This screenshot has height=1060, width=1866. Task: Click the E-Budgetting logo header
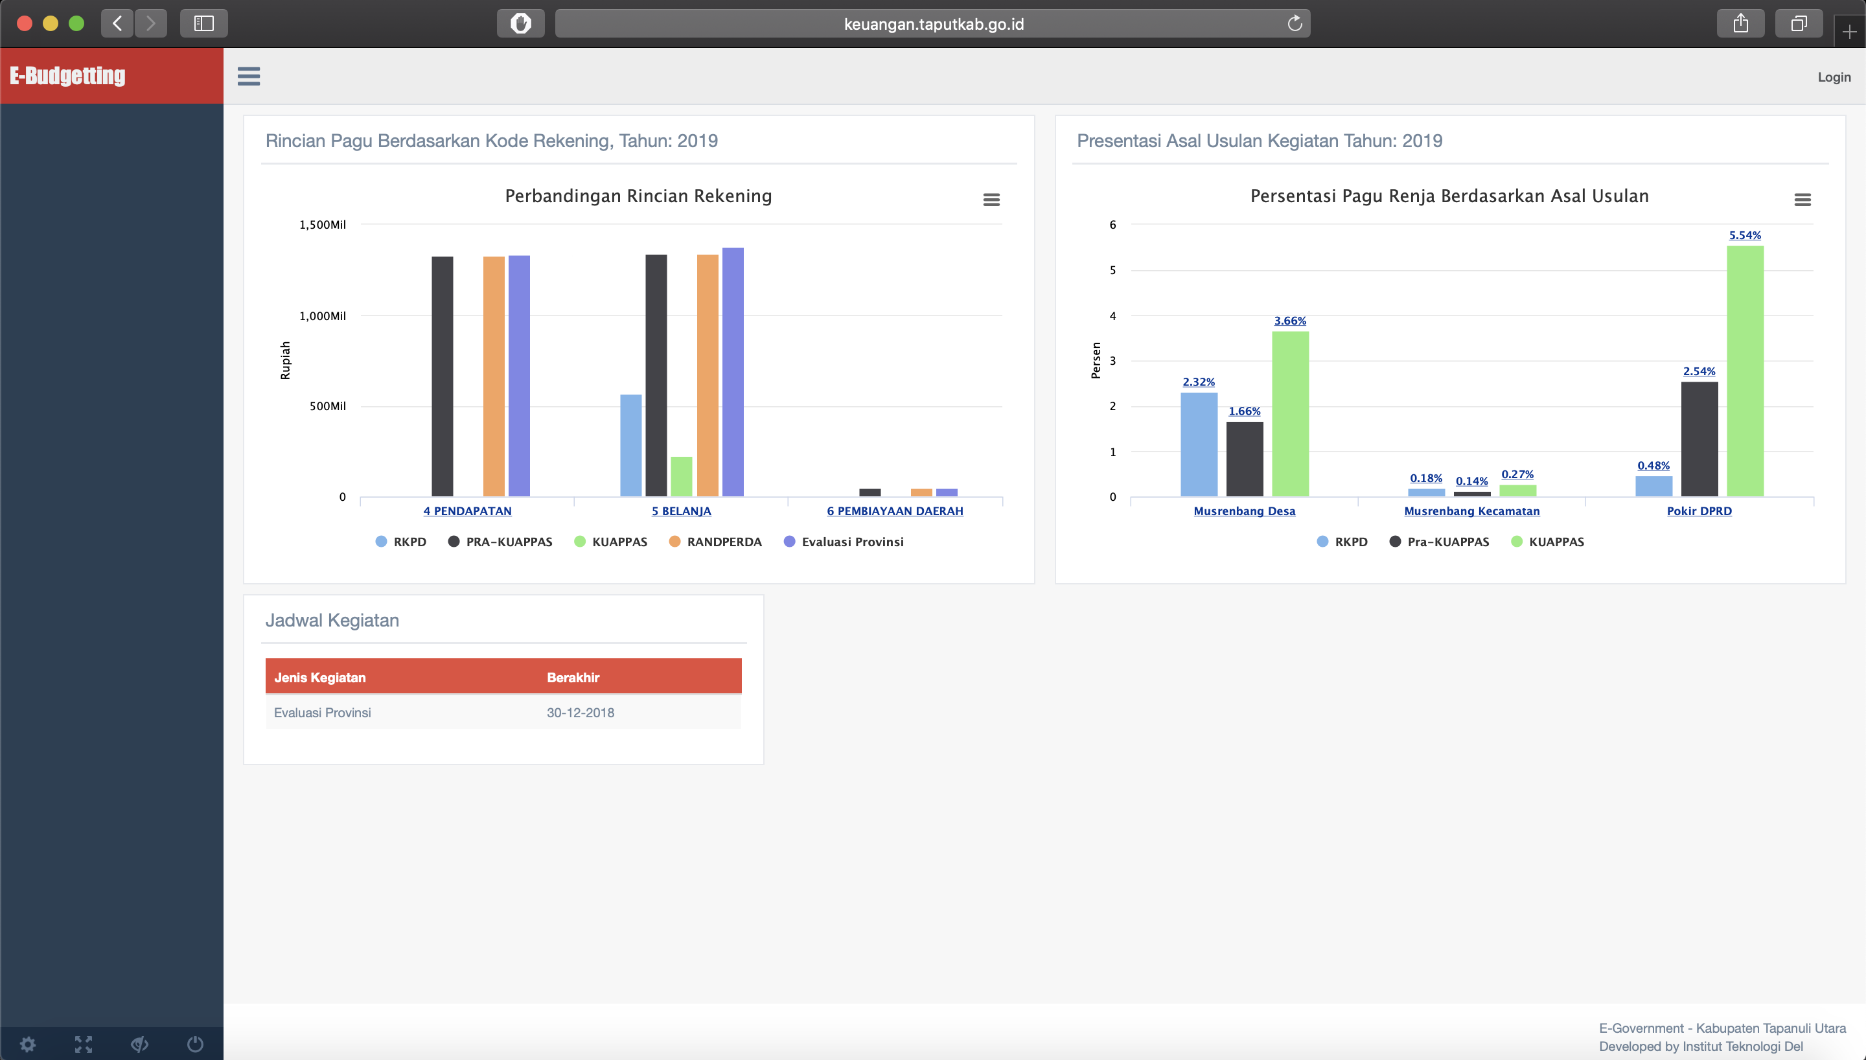[x=67, y=76]
